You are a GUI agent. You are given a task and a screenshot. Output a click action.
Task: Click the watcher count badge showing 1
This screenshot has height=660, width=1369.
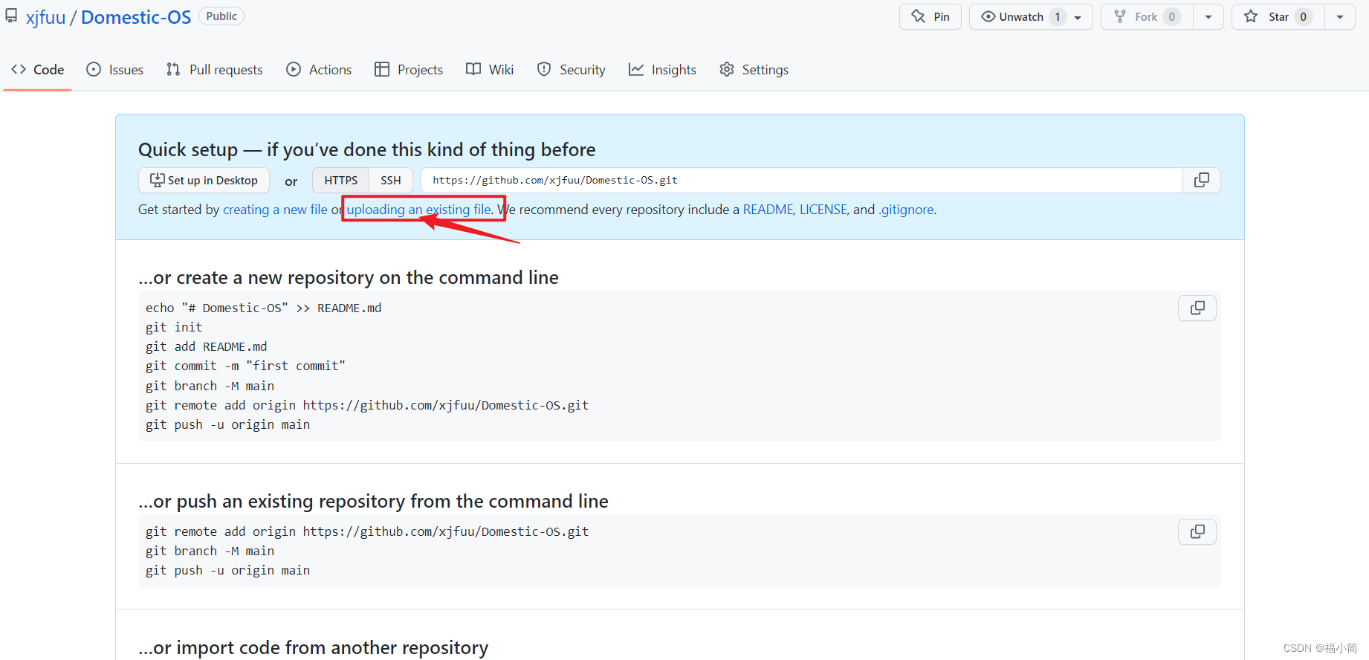click(1058, 16)
